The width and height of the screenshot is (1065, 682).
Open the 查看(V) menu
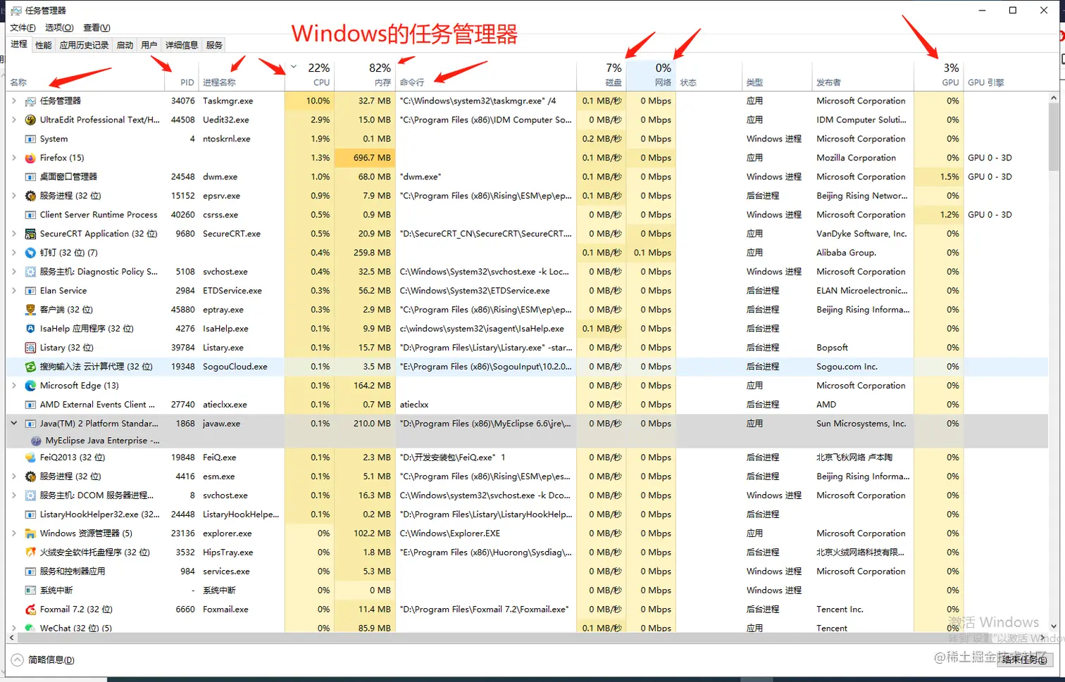[x=96, y=27]
